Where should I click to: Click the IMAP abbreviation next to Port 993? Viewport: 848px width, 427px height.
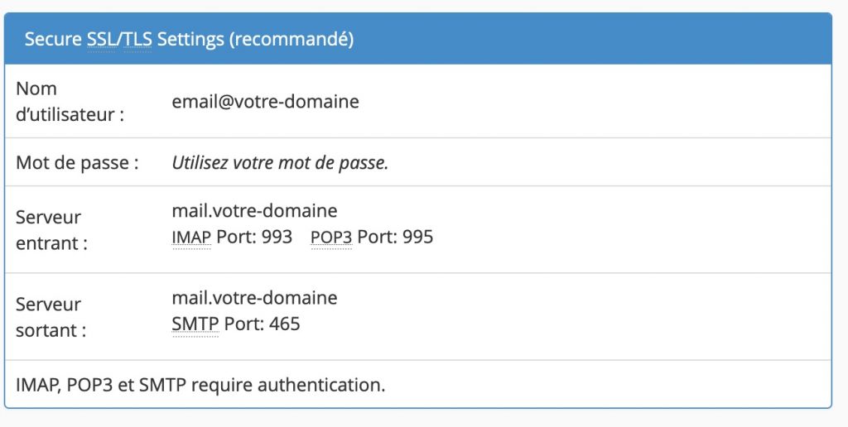pyautogui.click(x=191, y=237)
